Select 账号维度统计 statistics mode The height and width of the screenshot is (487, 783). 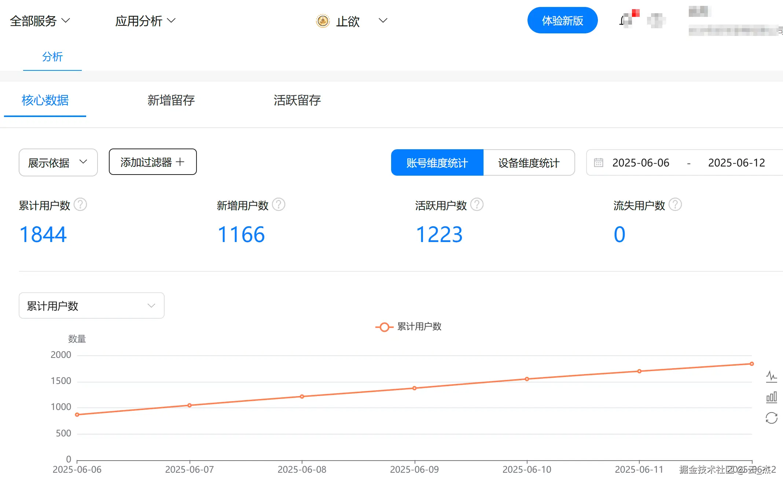click(437, 162)
